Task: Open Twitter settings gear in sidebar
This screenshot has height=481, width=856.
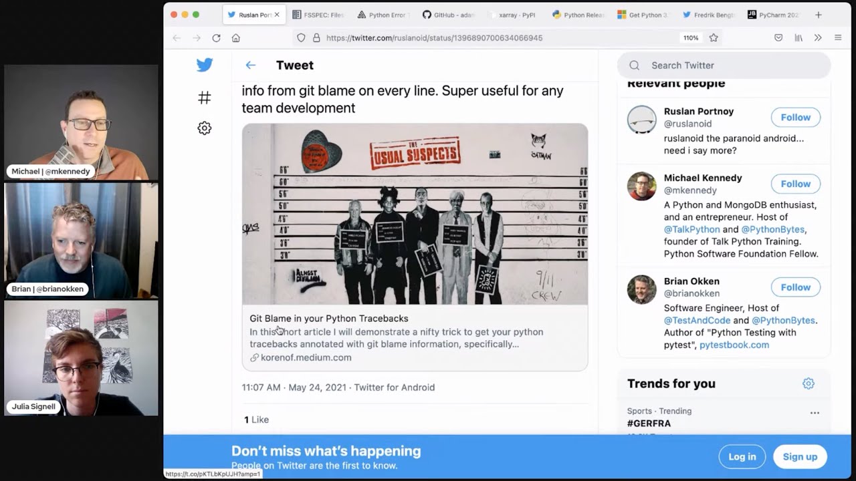Action: click(205, 128)
